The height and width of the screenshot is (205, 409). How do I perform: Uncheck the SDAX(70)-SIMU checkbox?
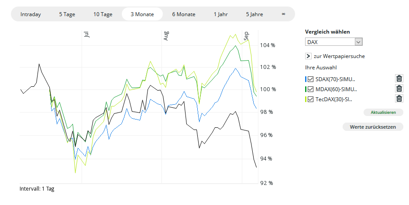point(311,79)
